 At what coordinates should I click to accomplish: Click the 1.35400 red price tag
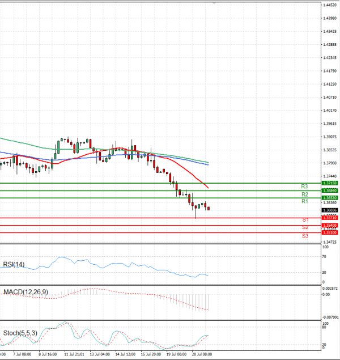pyautogui.click(x=329, y=225)
